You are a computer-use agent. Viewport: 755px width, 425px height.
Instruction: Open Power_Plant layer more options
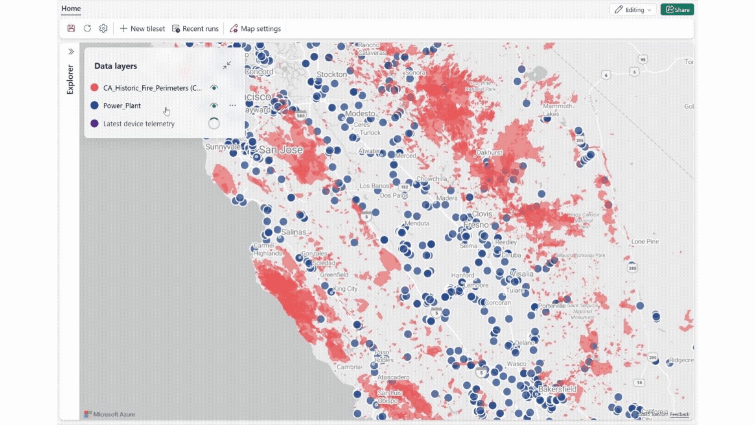[x=232, y=105]
